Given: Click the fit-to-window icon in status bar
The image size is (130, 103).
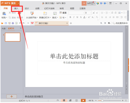Looking at the screenshot, I should tap(126, 100).
